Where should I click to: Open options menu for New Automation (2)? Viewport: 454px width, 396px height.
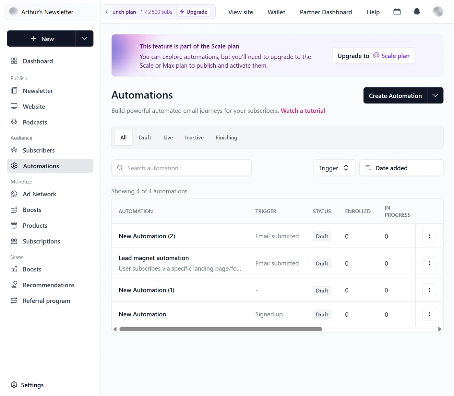(429, 236)
